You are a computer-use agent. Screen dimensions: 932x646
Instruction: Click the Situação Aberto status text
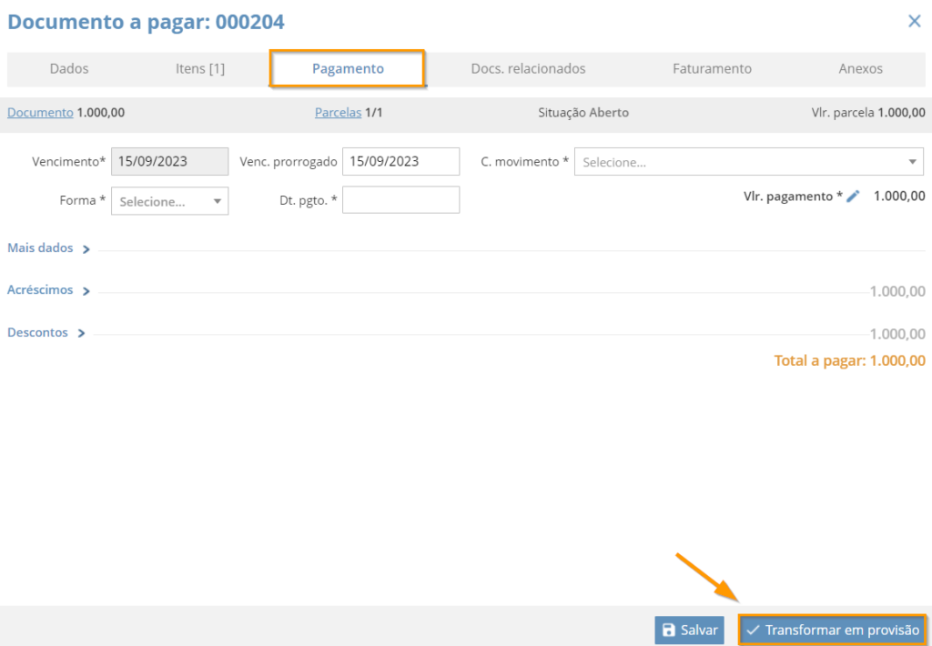583,112
